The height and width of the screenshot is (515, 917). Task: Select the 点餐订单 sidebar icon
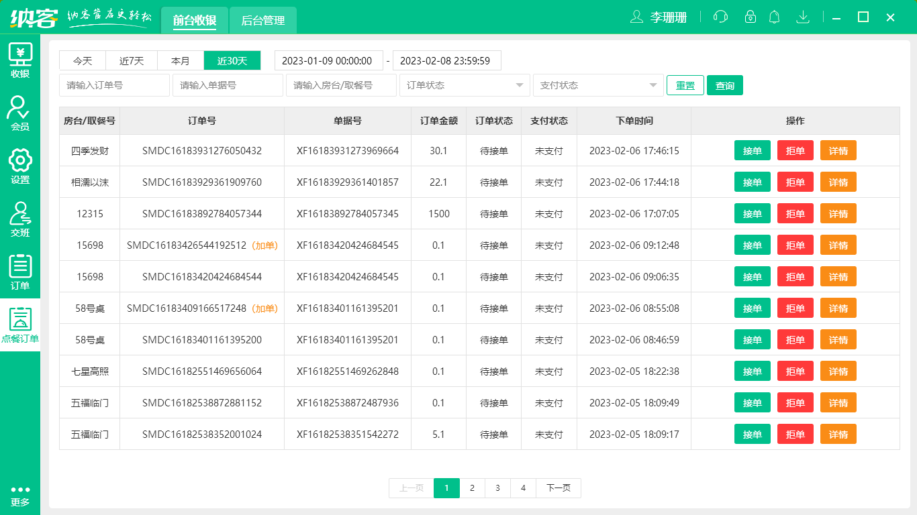tap(20, 325)
